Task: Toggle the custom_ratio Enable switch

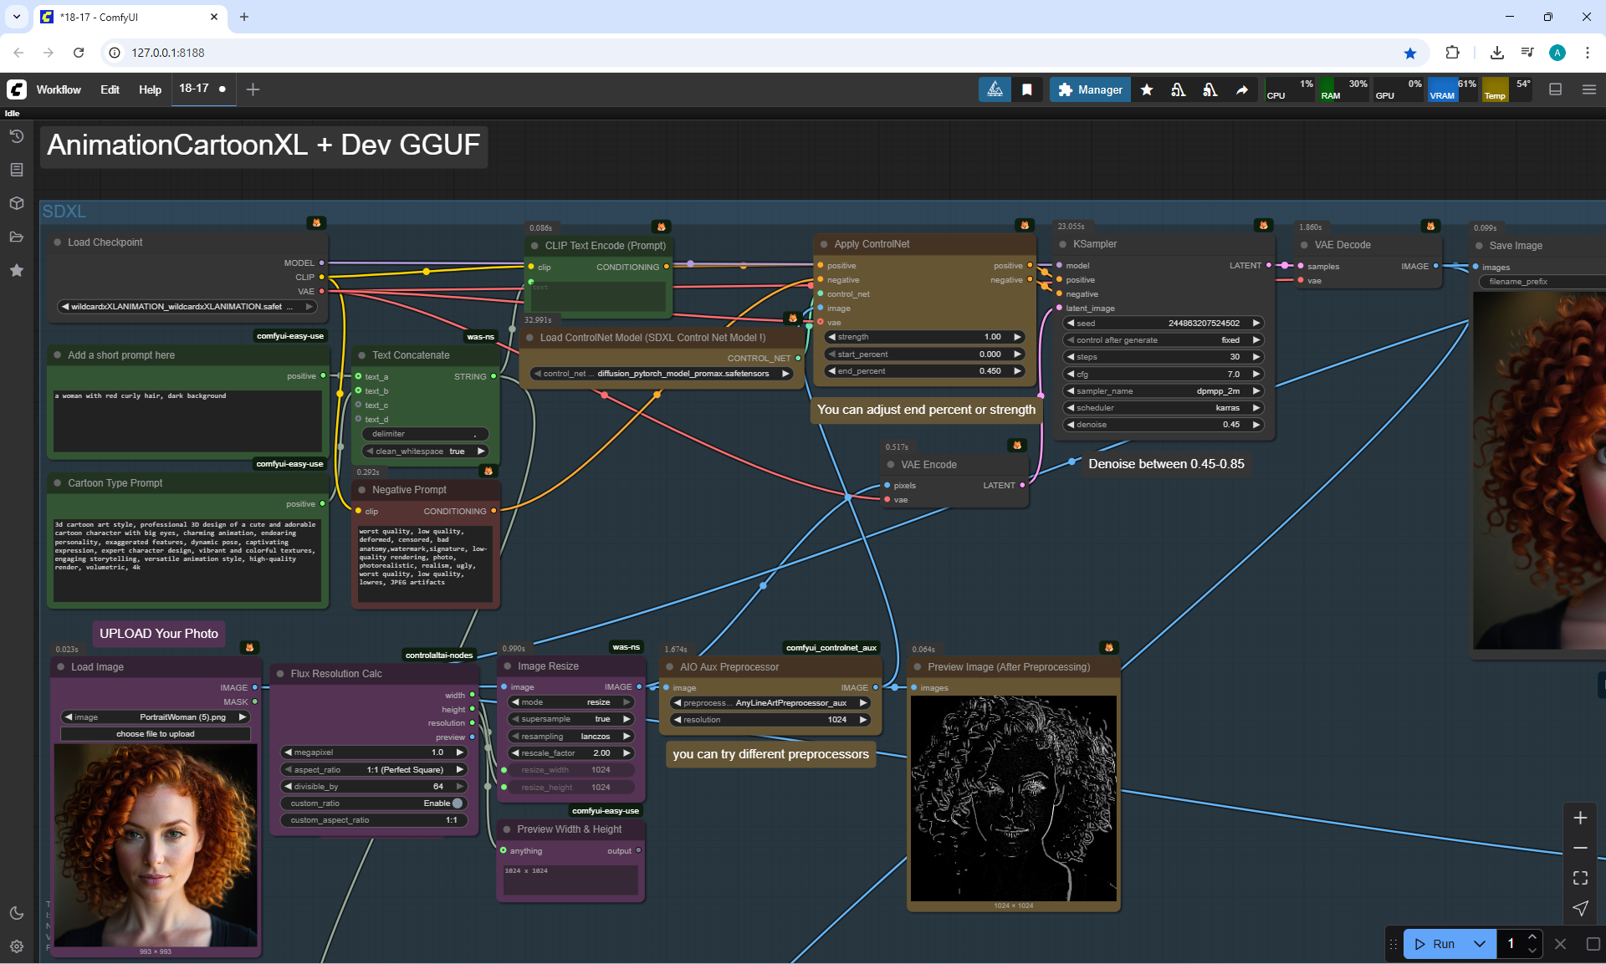Action: 457,803
